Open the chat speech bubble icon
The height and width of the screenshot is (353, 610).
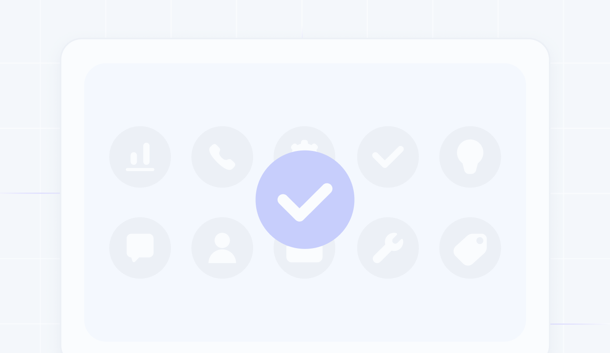point(140,248)
